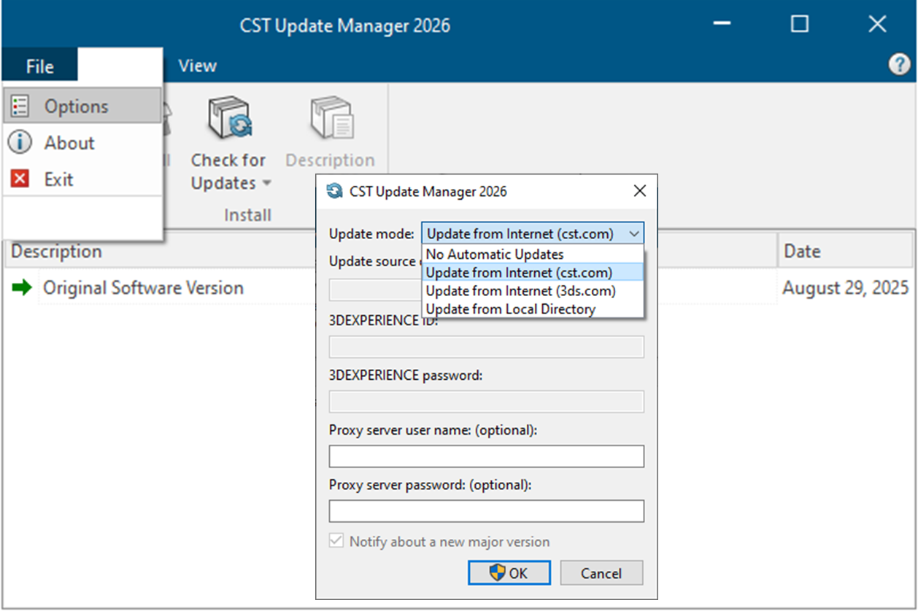This screenshot has width=918, height=611.
Task: Select No Automatic Updates from the list
Action: [x=495, y=254]
